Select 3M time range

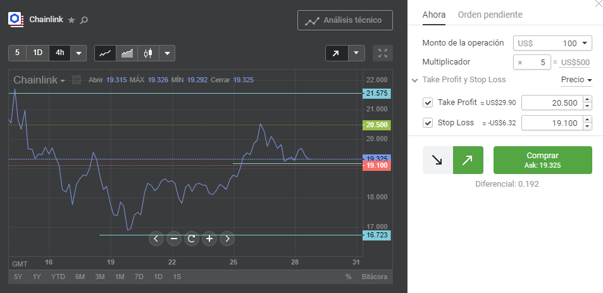tap(100, 277)
